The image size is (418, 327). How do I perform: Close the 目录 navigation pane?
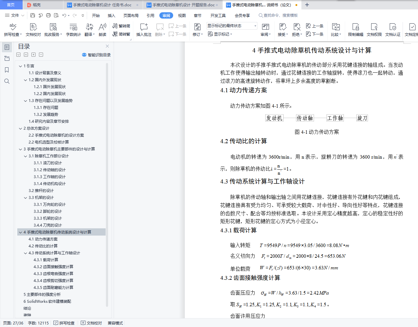tap(107, 46)
